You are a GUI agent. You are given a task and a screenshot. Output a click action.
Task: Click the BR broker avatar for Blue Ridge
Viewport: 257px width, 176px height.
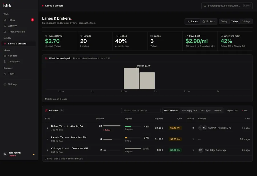[201, 150]
